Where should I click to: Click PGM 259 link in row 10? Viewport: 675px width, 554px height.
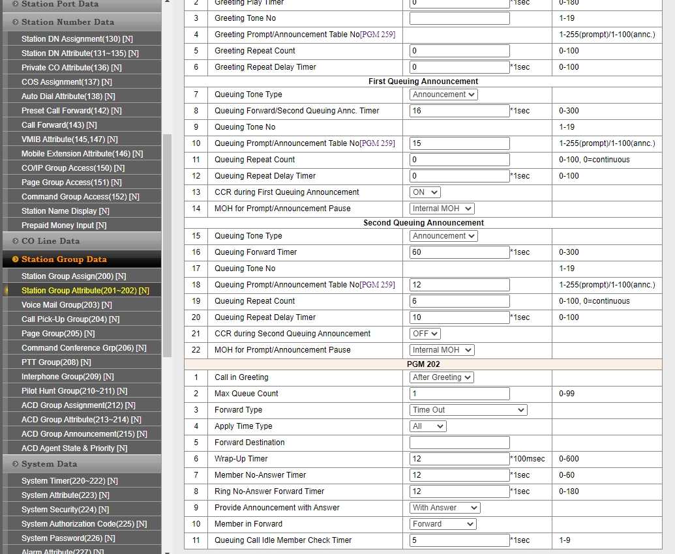point(378,143)
